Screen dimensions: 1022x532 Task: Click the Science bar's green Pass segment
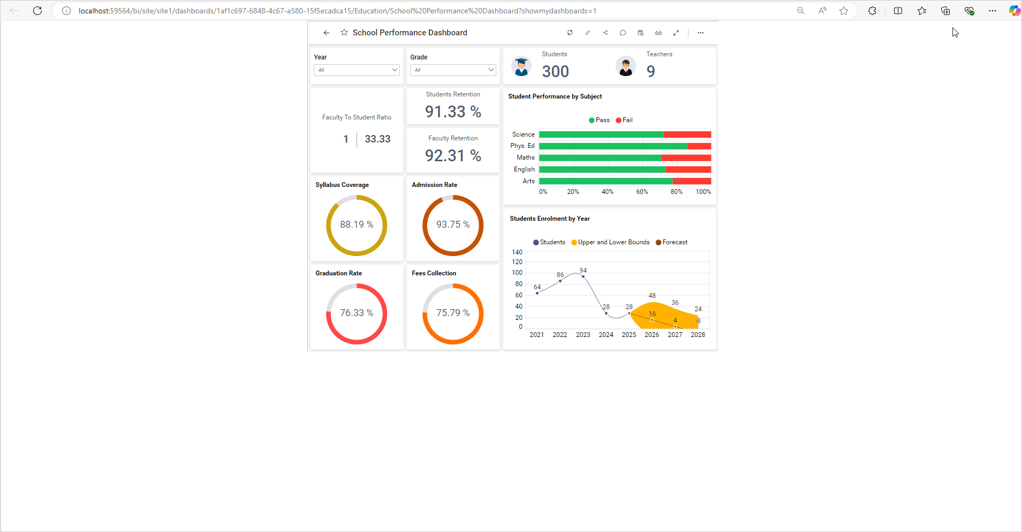click(x=601, y=134)
